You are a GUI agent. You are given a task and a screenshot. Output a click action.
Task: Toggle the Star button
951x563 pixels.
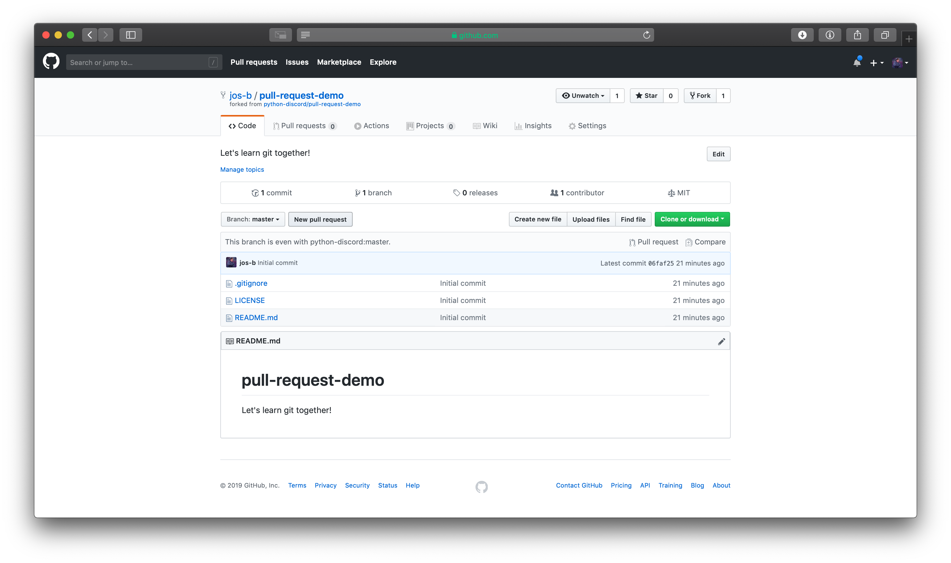point(647,96)
